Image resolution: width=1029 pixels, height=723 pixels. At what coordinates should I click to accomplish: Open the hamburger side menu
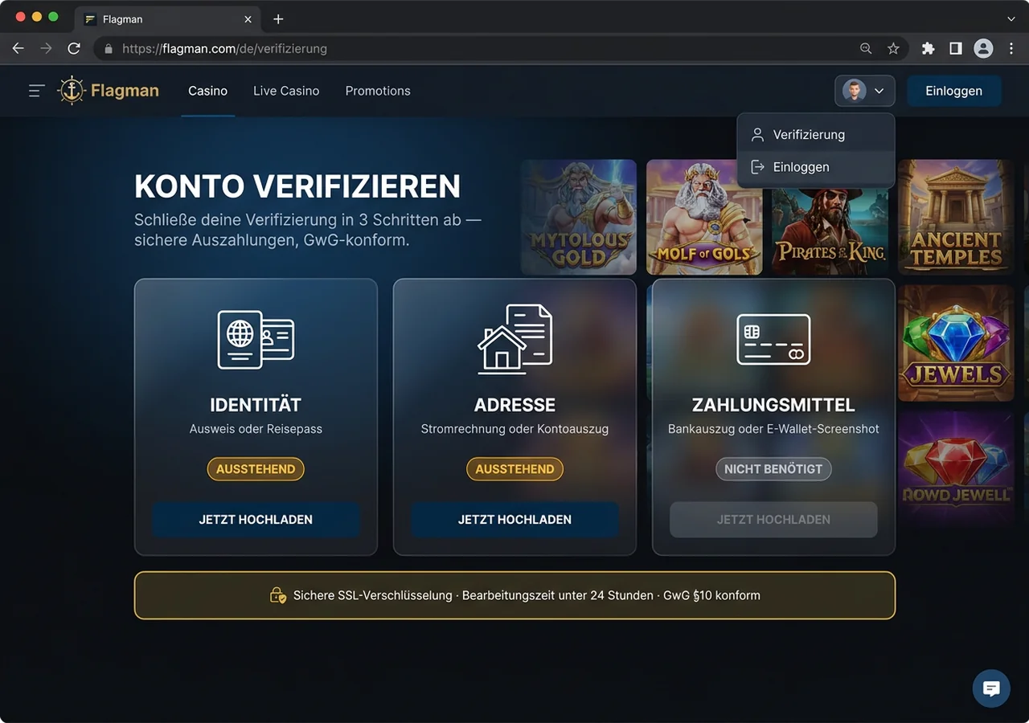(x=36, y=91)
